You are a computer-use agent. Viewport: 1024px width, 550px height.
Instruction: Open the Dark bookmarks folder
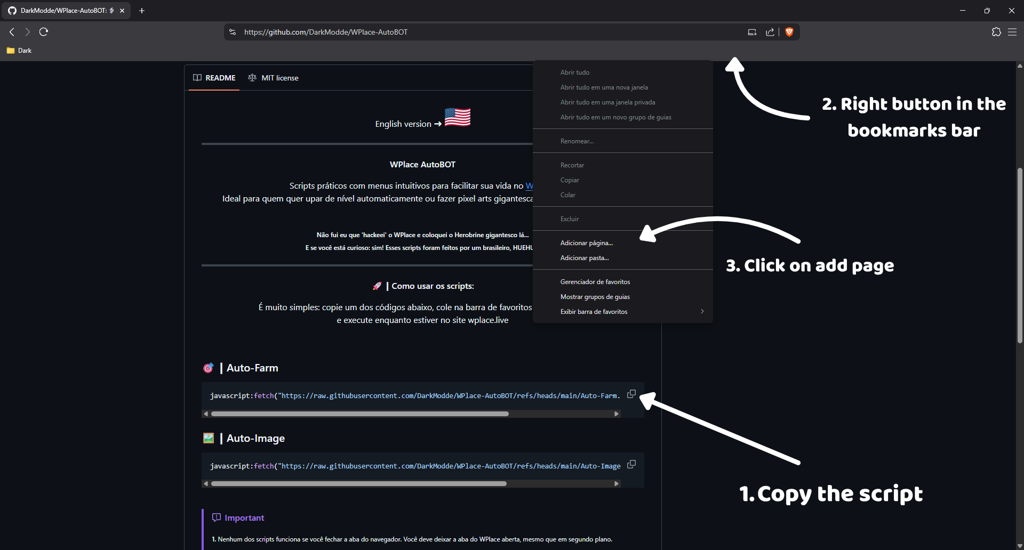click(x=19, y=51)
